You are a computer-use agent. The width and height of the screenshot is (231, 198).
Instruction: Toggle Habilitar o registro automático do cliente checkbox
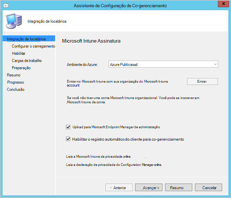click(x=68, y=139)
